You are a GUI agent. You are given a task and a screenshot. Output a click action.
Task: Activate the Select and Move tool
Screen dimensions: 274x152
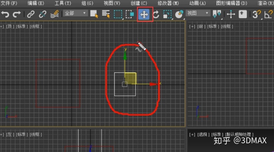[144, 14]
